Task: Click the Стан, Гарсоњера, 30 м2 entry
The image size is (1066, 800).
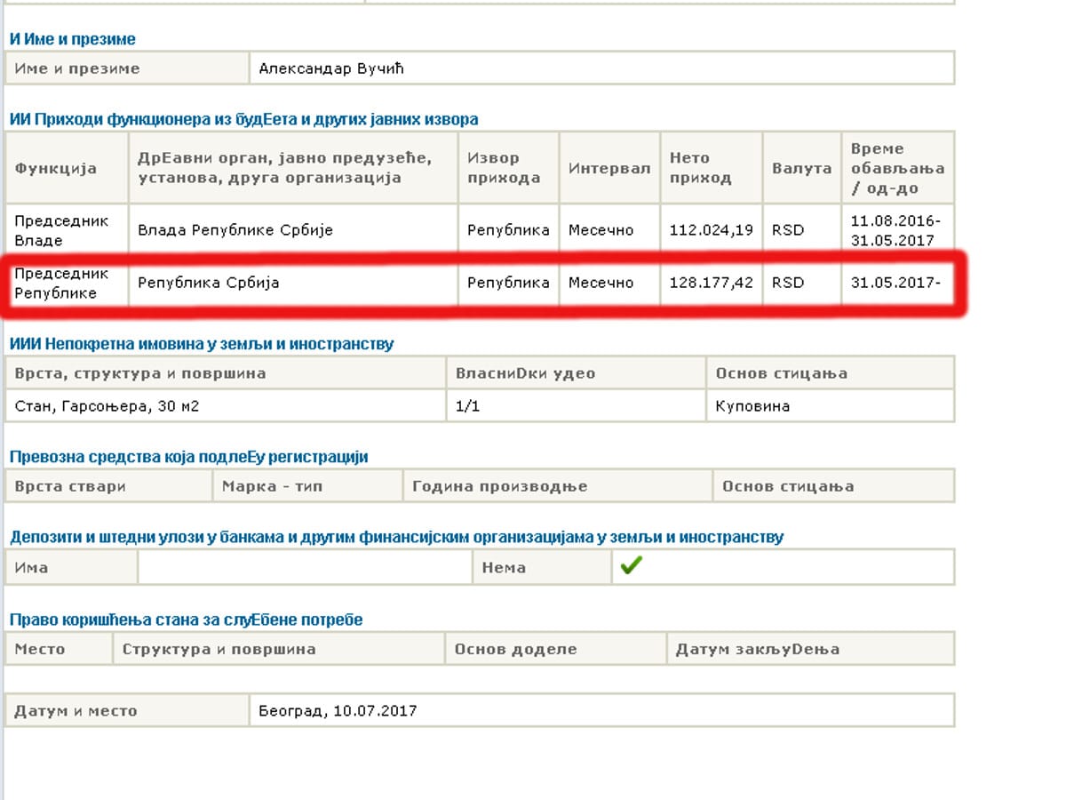Action: click(x=107, y=406)
